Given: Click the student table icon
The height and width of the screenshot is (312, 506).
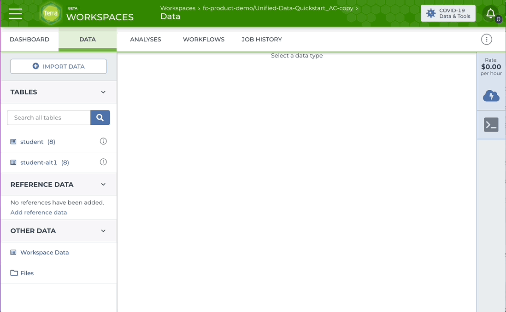Looking at the screenshot, I should pos(13,142).
